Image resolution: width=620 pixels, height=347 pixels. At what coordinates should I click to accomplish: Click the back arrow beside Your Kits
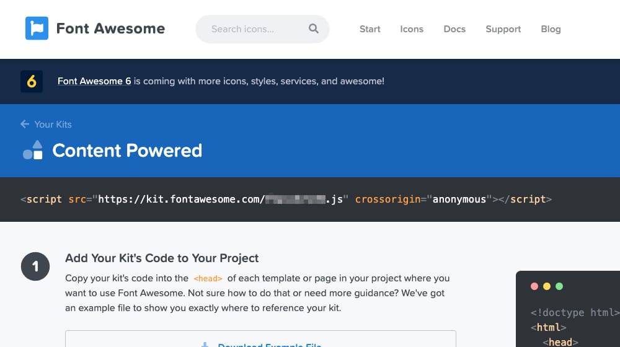point(25,124)
